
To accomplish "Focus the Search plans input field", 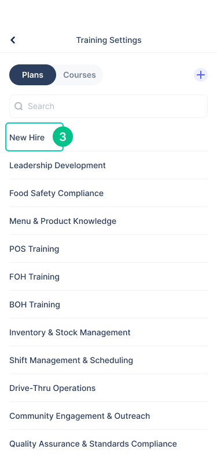I will pyautogui.click(x=109, y=106).
